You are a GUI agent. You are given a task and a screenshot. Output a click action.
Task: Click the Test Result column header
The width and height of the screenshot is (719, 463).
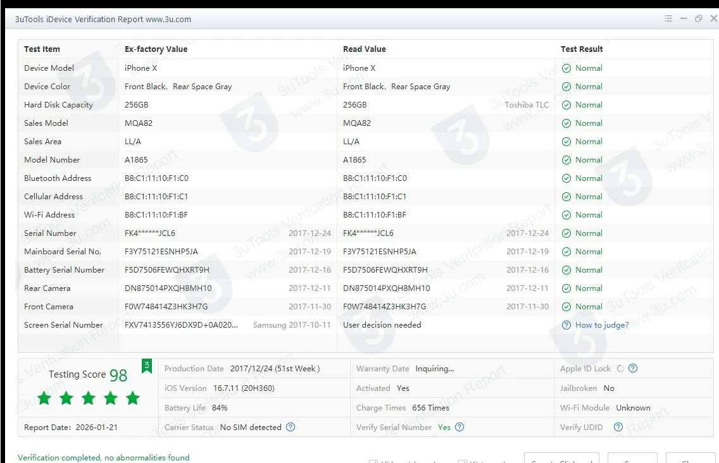[582, 49]
